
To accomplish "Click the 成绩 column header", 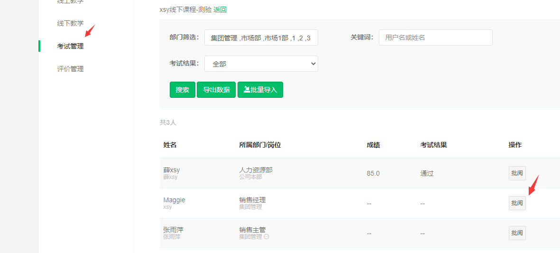I will [x=373, y=145].
